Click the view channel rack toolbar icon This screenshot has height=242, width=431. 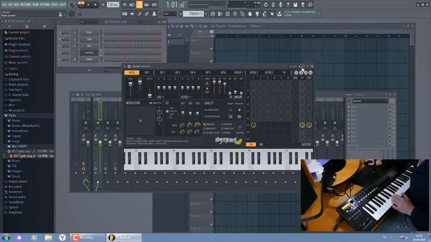pos(228,13)
